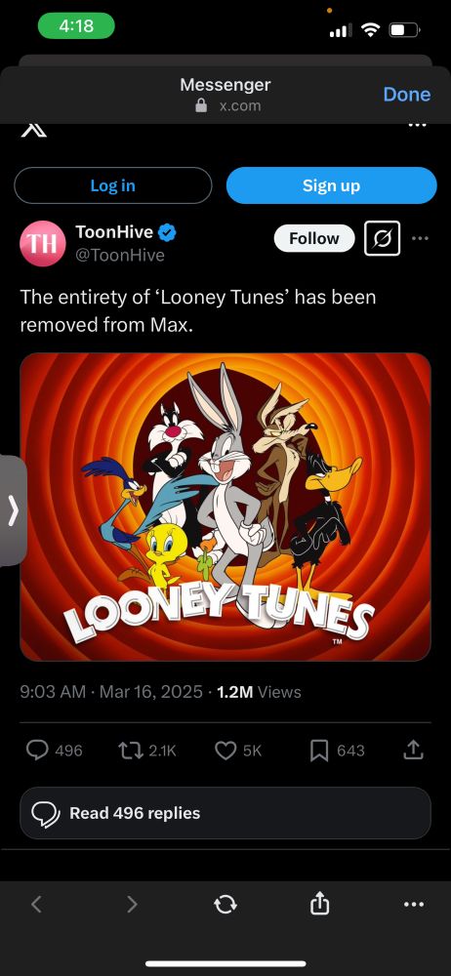Bookmark the tweet with the bookmark icon
Image resolution: width=451 pixels, height=976 pixels.
(x=319, y=751)
